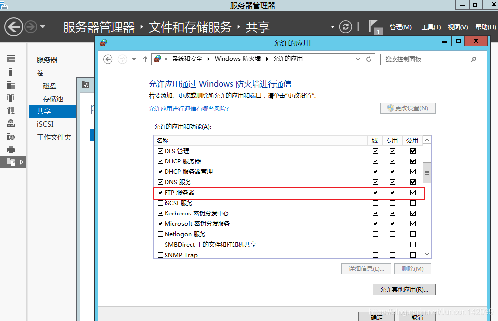Click the Local Server icon in sidebar
The width and height of the screenshot is (498, 321).
11,72
